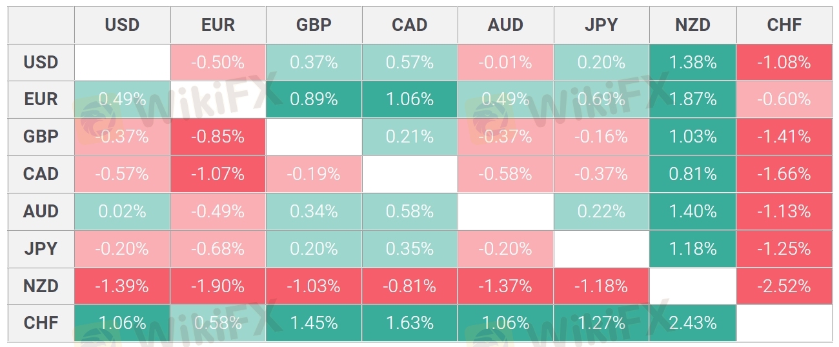The width and height of the screenshot is (839, 347).
Task: Select the 1.45% CHF/GBP cell
Action: [x=314, y=323]
